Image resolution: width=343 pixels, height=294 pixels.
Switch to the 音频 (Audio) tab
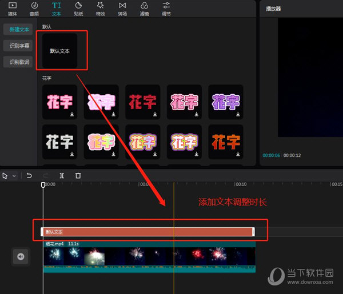(34, 9)
